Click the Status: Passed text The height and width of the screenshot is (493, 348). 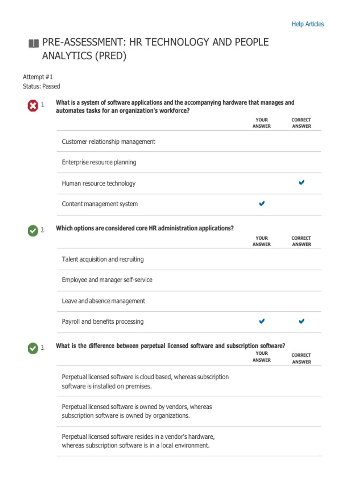click(x=41, y=86)
